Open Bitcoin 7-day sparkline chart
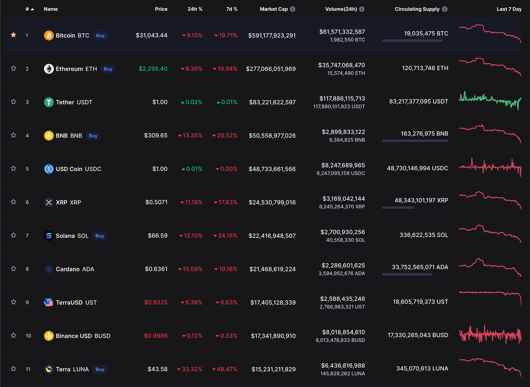Viewport: 530px width, 387px height. point(490,34)
